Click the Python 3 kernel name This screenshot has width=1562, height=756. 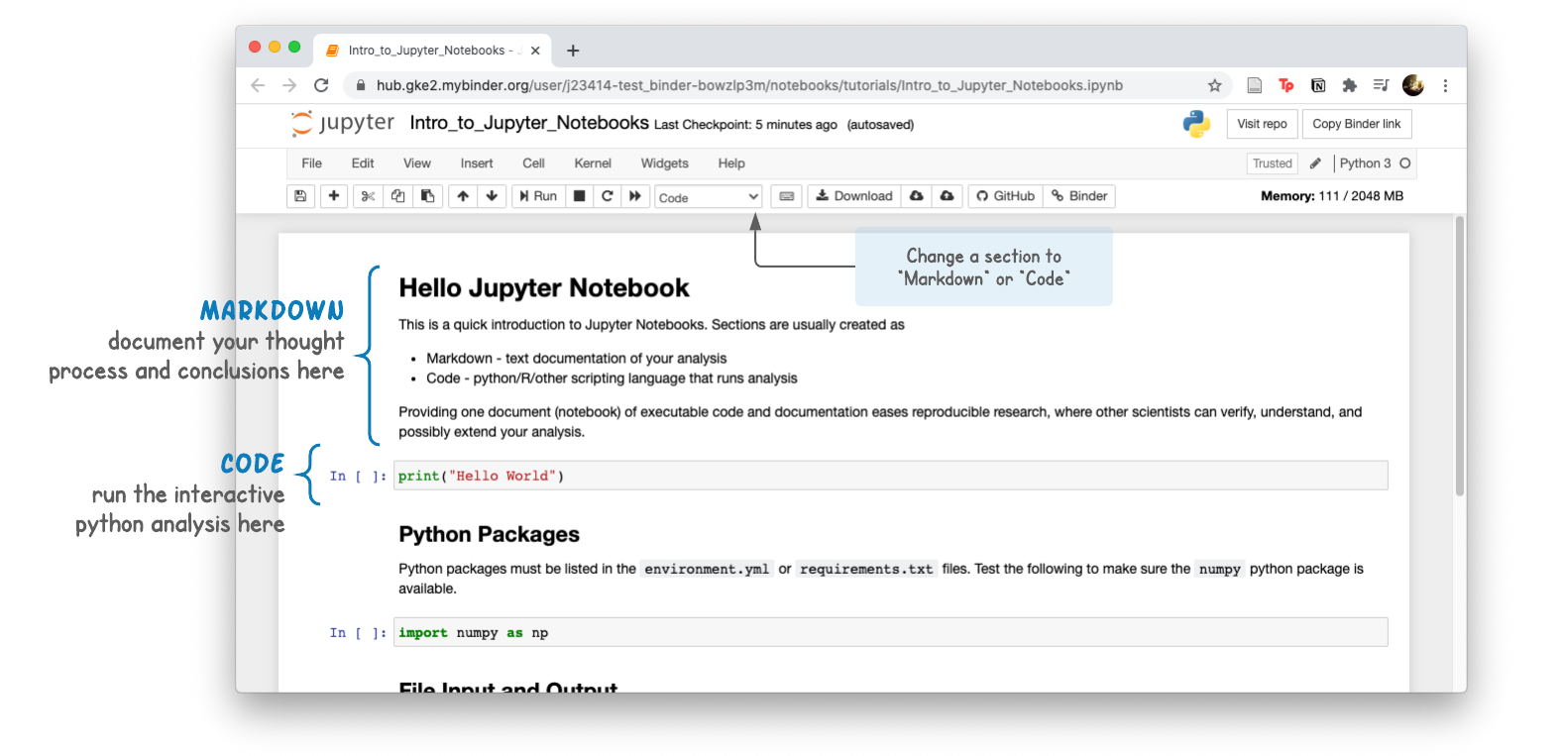point(1365,163)
